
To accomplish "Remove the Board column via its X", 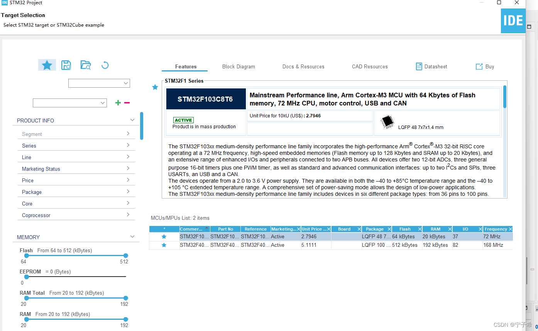I will pyautogui.click(x=359, y=229).
